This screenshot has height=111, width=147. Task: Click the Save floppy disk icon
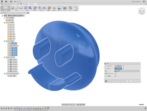11,1
